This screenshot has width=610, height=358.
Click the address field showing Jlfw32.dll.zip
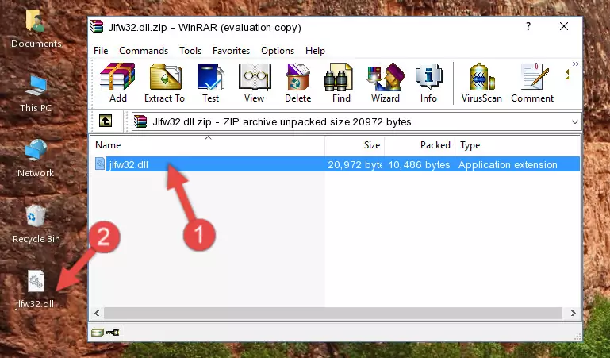357,122
